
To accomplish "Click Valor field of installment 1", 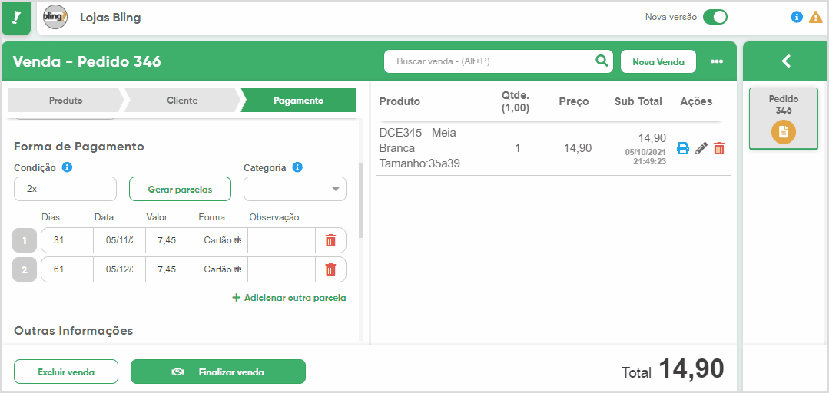I will point(171,240).
